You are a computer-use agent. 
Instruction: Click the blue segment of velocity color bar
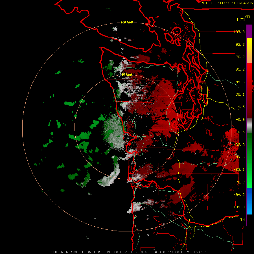[249, 201]
